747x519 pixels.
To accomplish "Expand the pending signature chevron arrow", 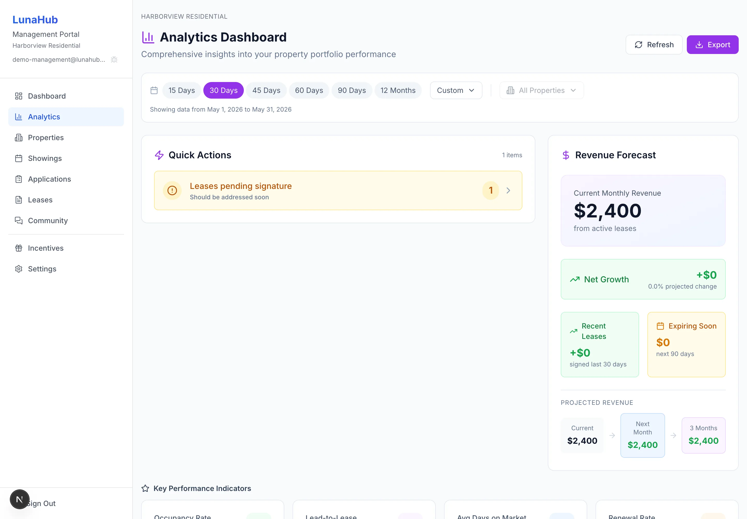I will coord(508,190).
